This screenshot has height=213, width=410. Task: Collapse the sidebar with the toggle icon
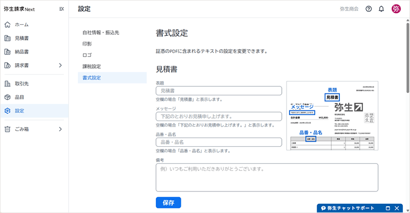point(61,9)
